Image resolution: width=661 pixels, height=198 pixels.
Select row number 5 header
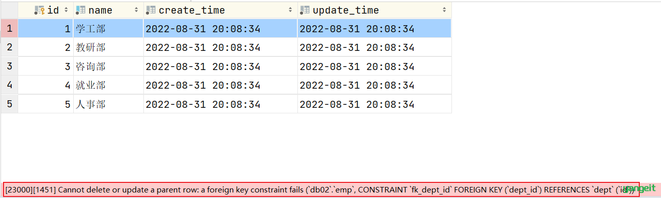[x=10, y=104]
